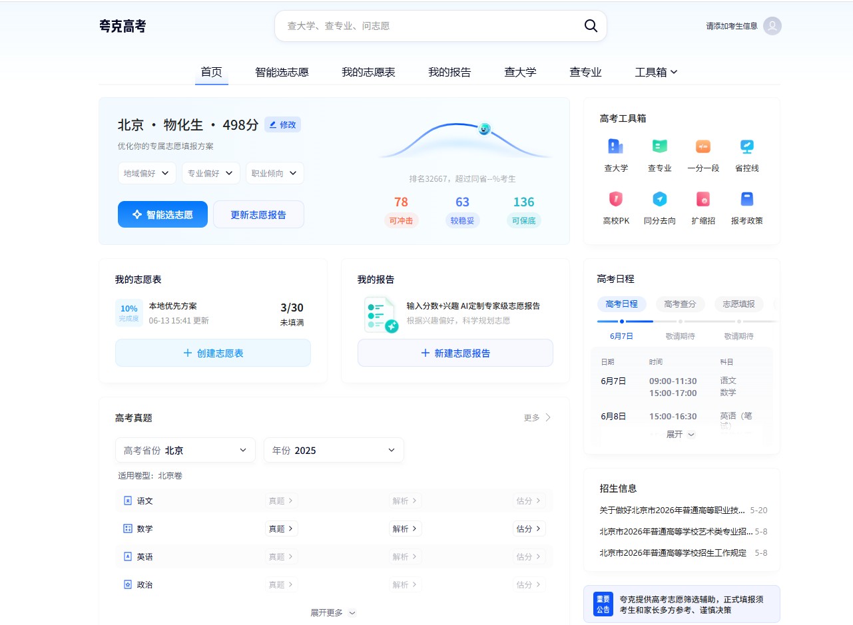Open the 地域偏好 dropdown

click(147, 173)
